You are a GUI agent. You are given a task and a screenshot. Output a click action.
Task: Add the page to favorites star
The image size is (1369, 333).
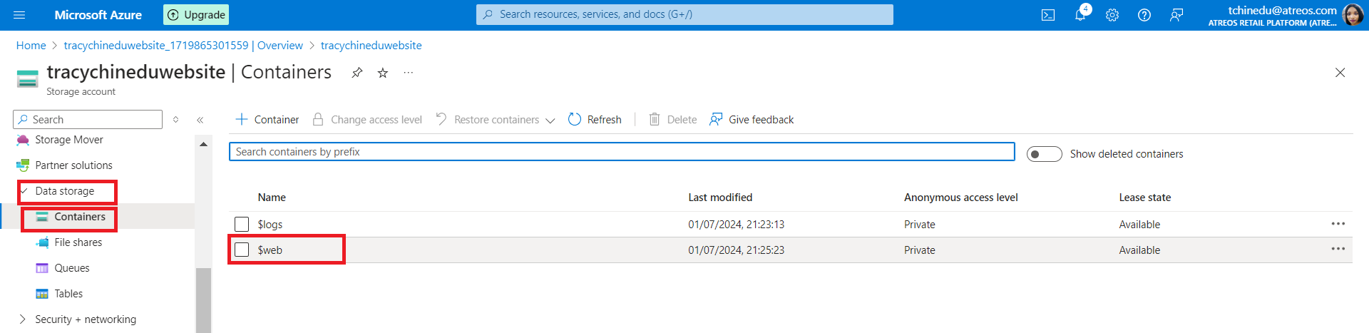click(383, 73)
